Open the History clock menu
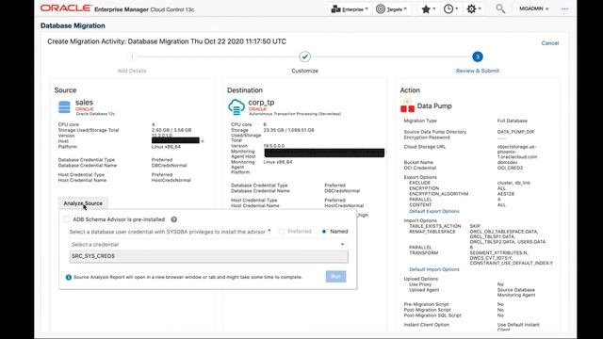Image resolution: width=603 pixels, height=339 pixels. coord(450,9)
